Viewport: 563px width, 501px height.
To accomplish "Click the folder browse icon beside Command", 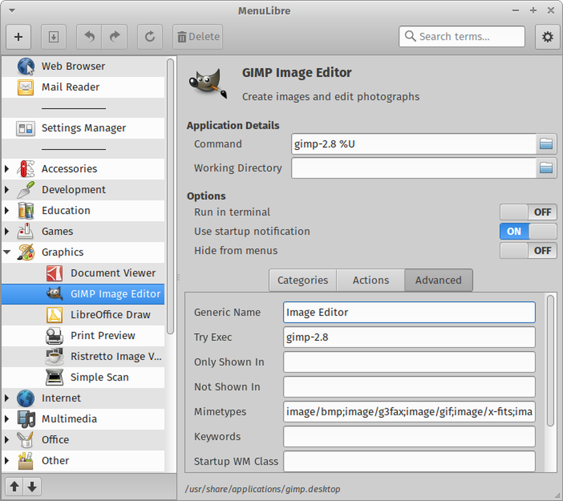I will point(546,144).
